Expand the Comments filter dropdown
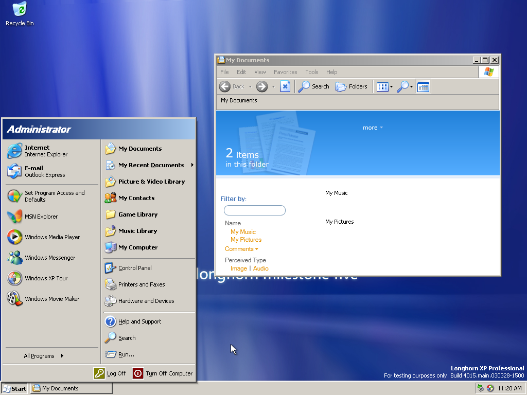The height and width of the screenshot is (395, 527). pyautogui.click(x=241, y=249)
